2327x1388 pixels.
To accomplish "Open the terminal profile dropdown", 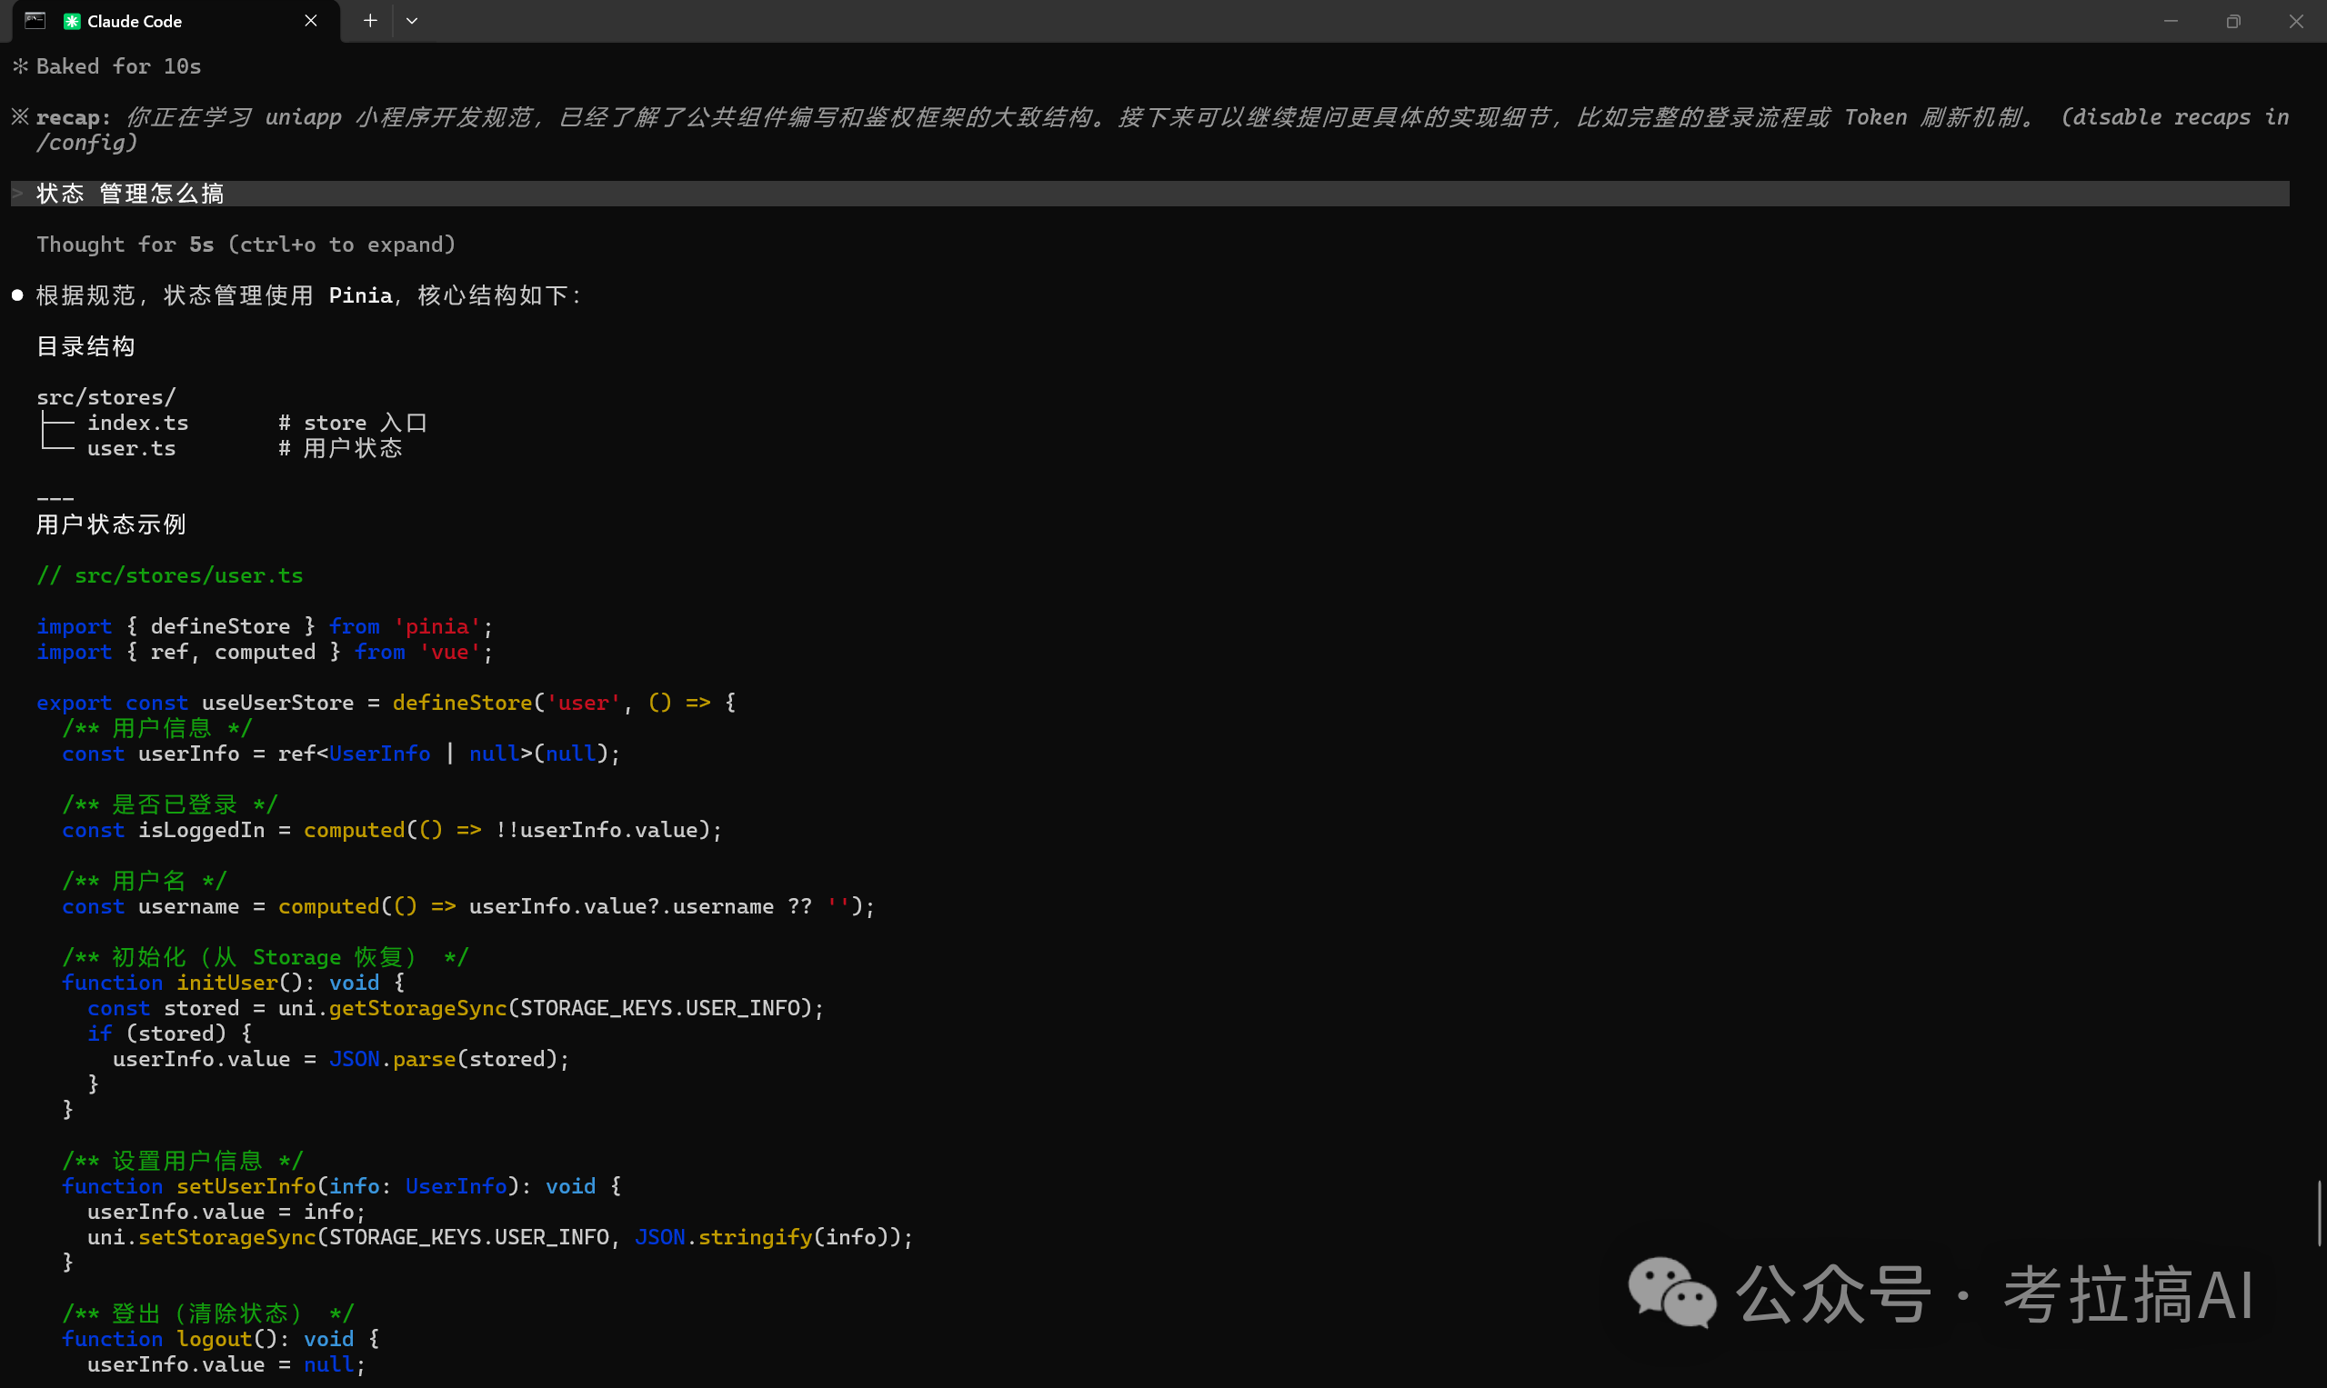I will point(412,21).
